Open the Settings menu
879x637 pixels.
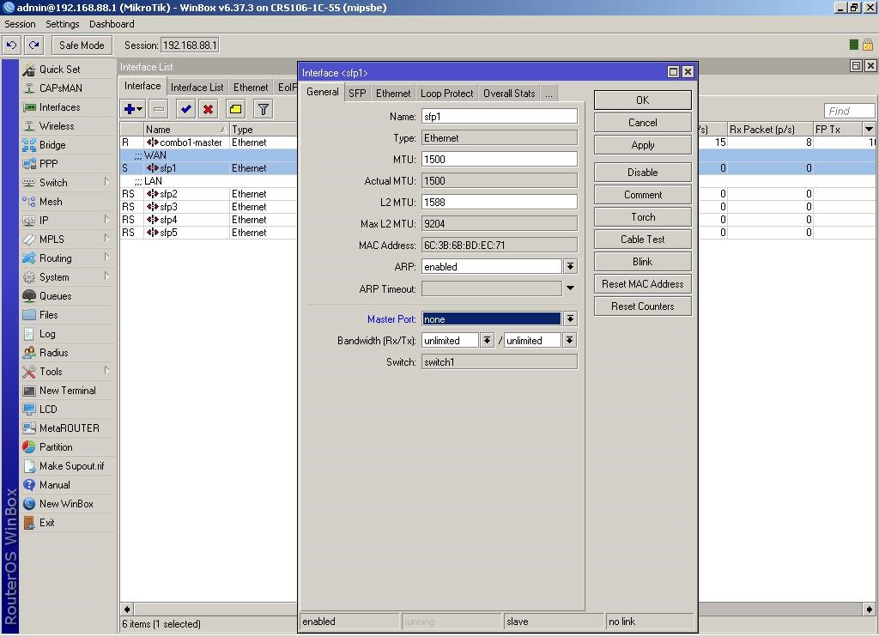[62, 24]
